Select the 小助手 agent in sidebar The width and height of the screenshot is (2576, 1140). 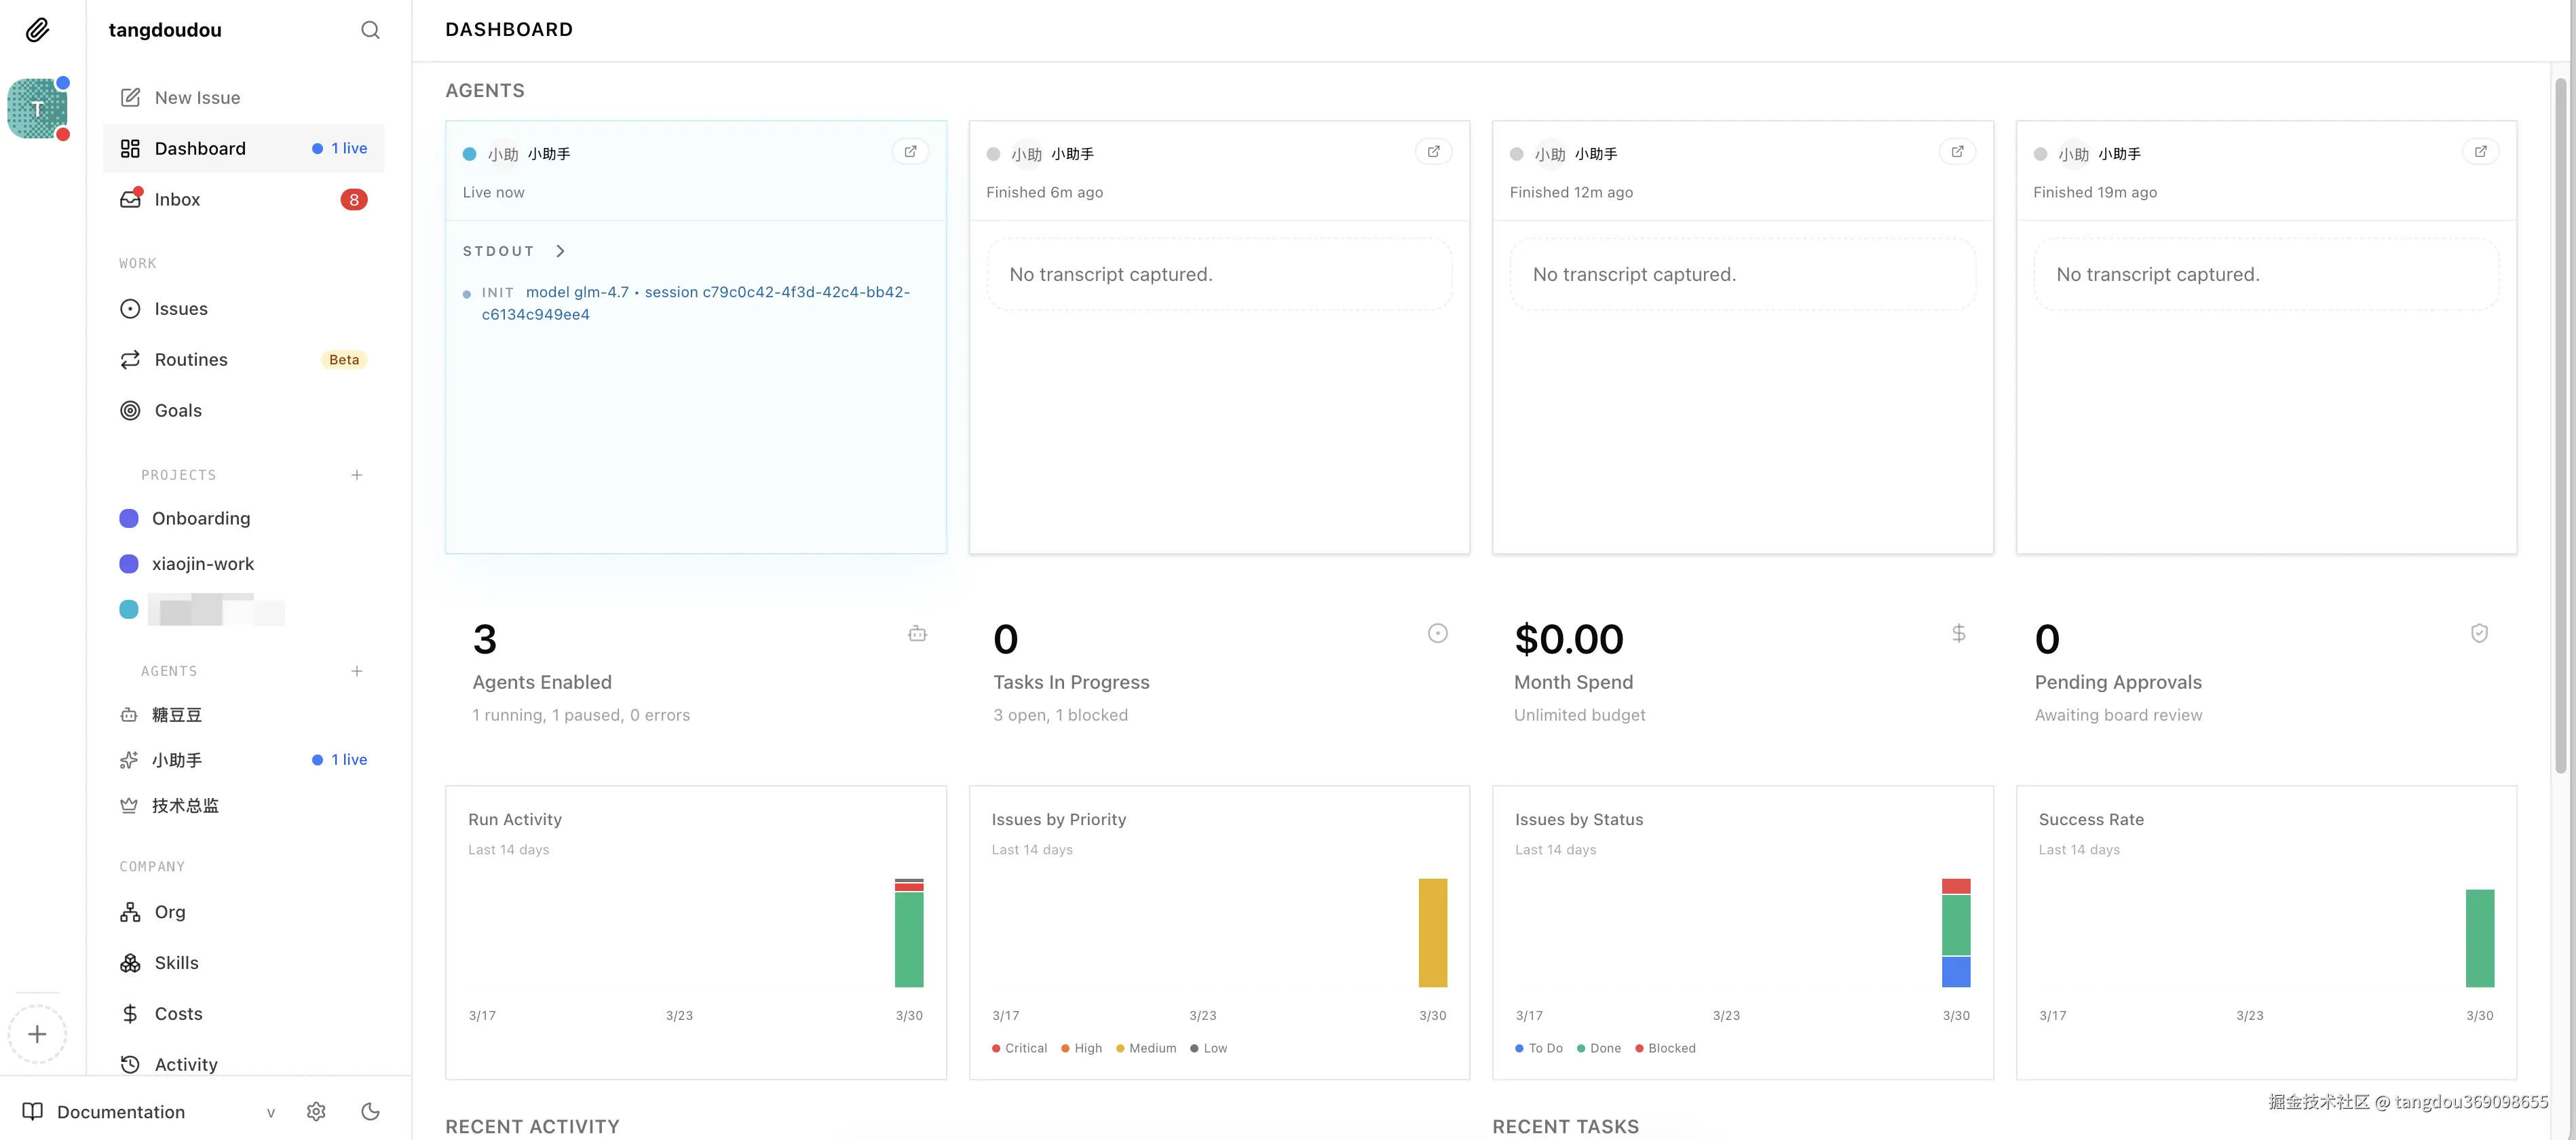click(177, 760)
